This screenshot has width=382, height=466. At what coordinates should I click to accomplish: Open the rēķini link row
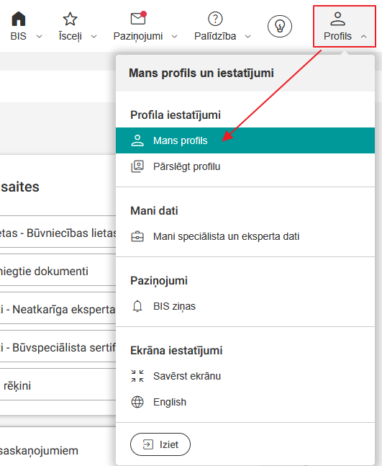coord(58,385)
